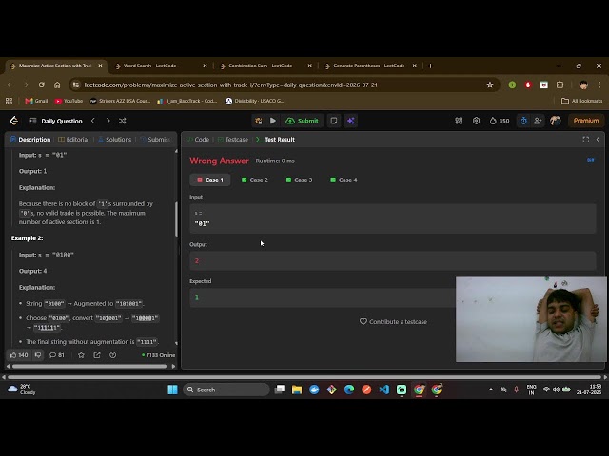Toggle the stopwatch timer

(x=523, y=121)
